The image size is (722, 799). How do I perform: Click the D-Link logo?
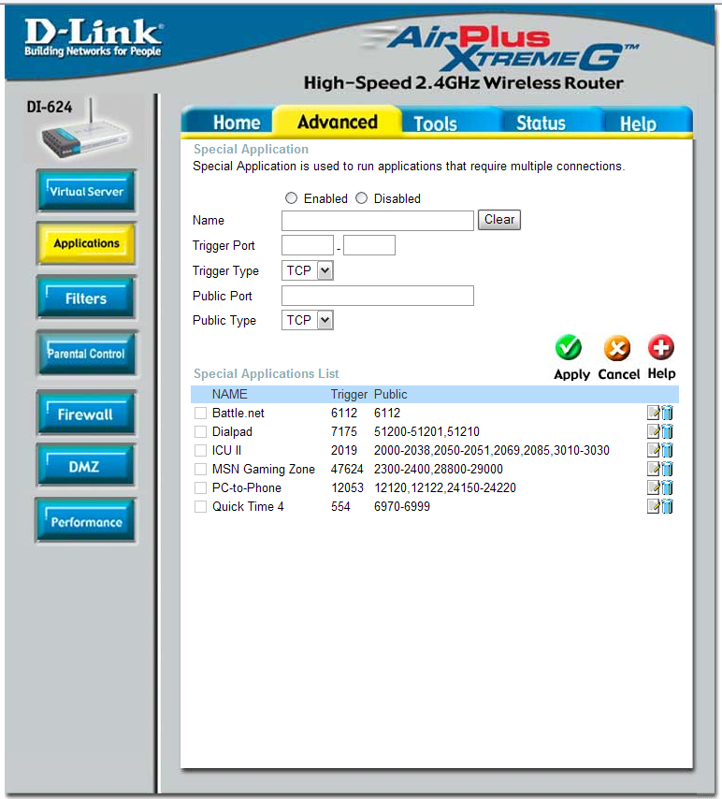(94, 37)
